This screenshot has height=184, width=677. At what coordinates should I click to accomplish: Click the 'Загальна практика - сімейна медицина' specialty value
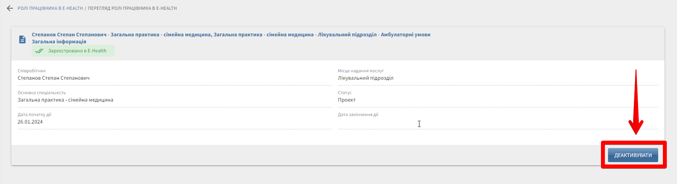65,100
